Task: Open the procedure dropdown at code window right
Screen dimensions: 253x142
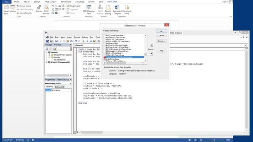Action: (245, 45)
